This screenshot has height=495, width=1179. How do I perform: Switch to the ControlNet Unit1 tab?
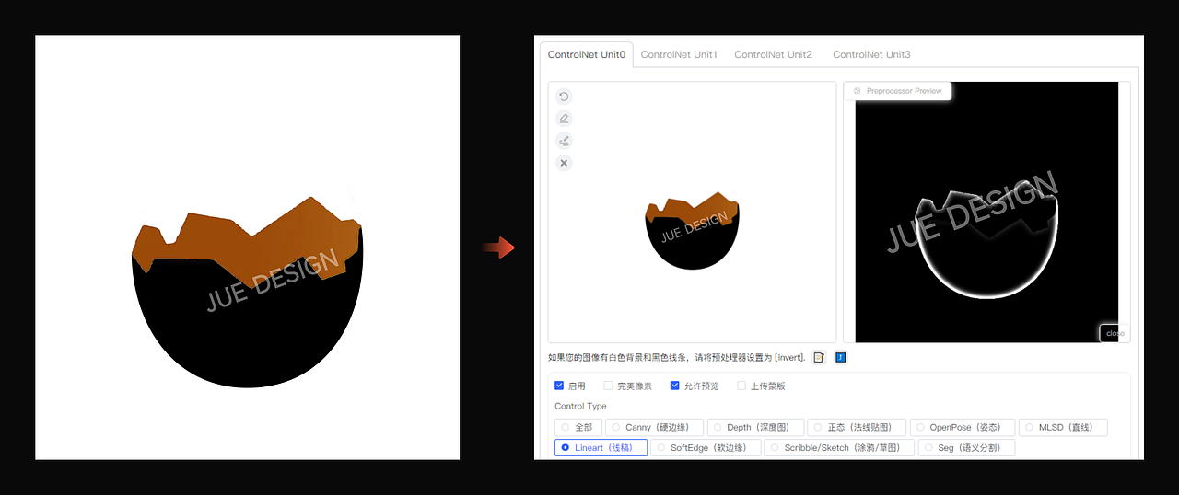[679, 54]
